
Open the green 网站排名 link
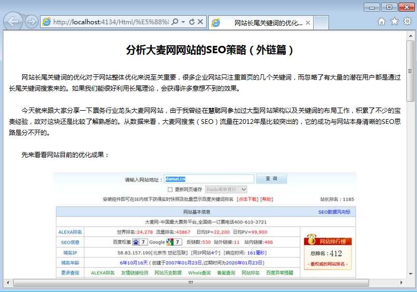(x=250, y=273)
